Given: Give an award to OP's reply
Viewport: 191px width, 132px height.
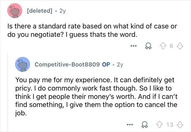Looking at the screenshot, I should tap(145, 125).
